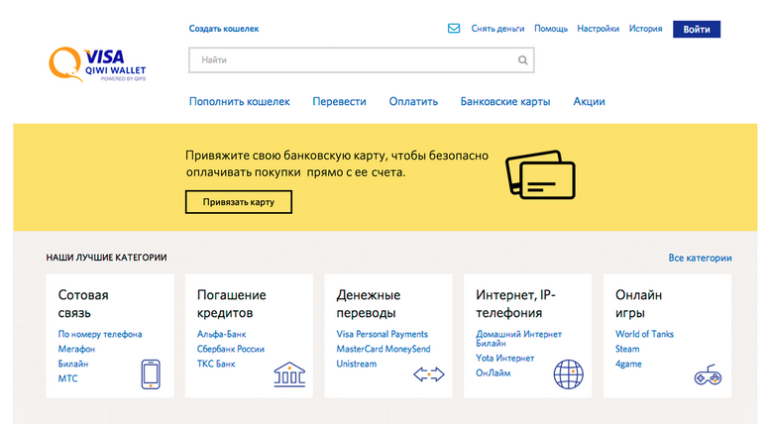Open the Погашение кредитов category heading
The width and height of the screenshot is (771, 424).
pos(232,304)
